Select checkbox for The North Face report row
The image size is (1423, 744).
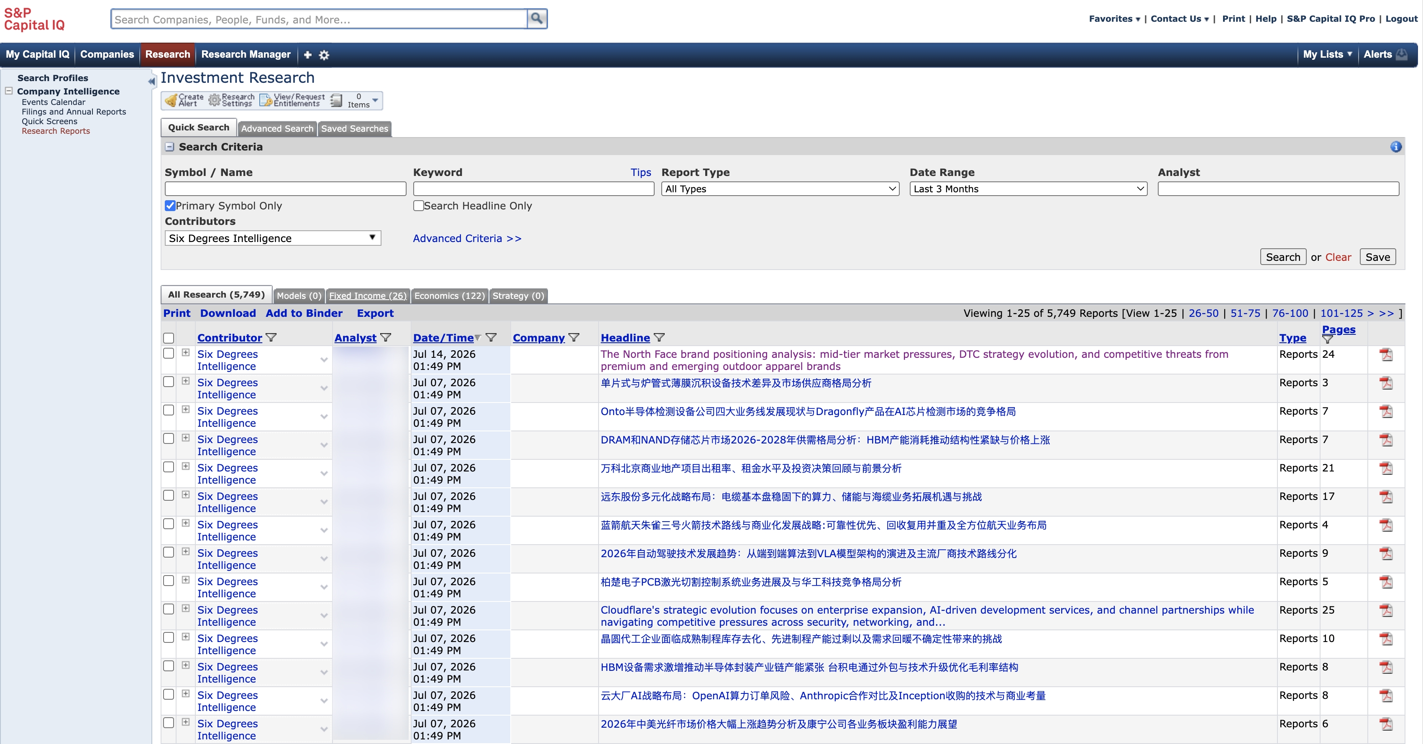(169, 353)
